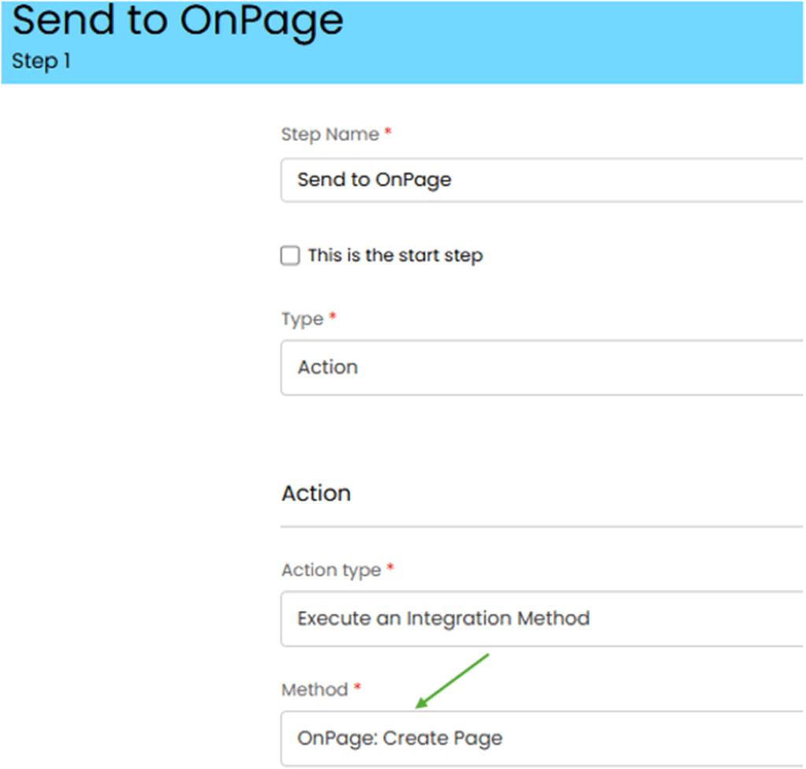
Task: Click the 'Step 1' subtitle in header
Action: tap(41, 61)
